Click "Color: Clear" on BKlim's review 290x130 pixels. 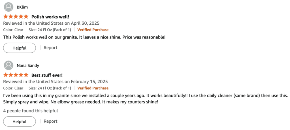(x=13, y=30)
